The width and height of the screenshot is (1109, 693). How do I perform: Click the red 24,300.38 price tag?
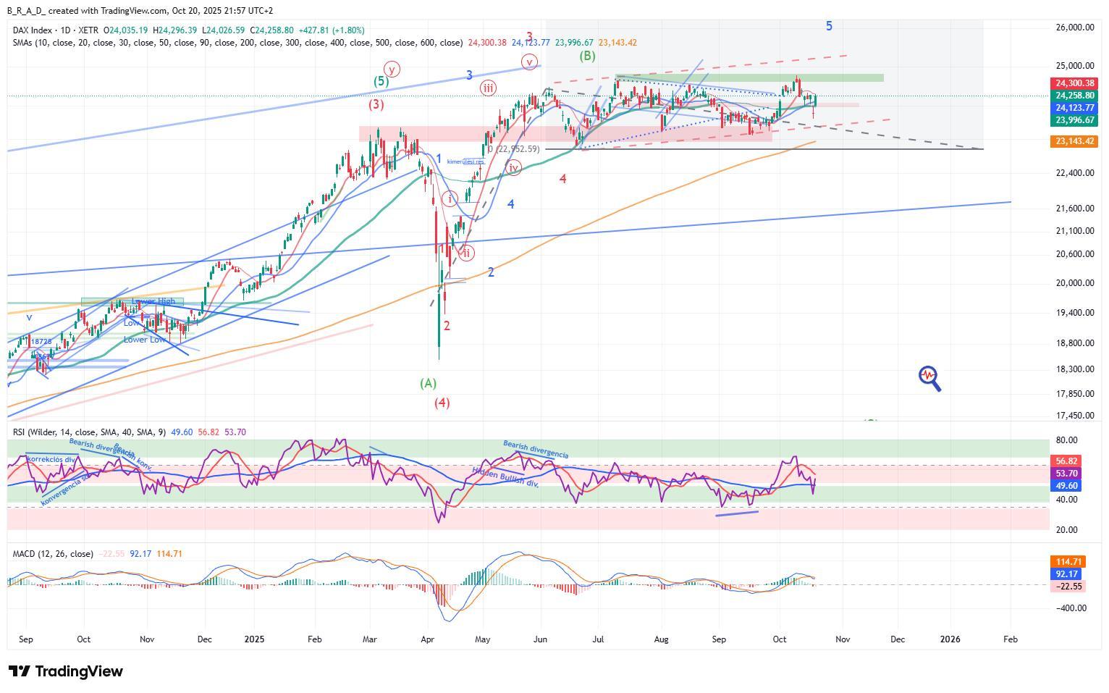(x=1074, y=83)
